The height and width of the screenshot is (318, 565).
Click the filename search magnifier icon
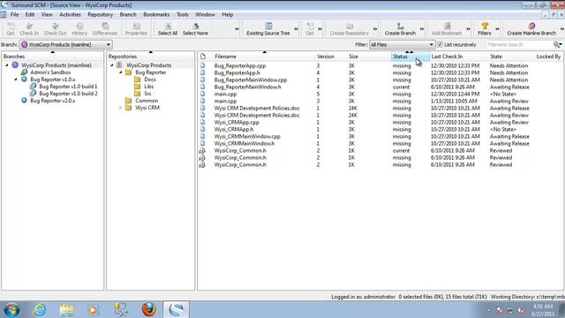click(x=557, y=45)
